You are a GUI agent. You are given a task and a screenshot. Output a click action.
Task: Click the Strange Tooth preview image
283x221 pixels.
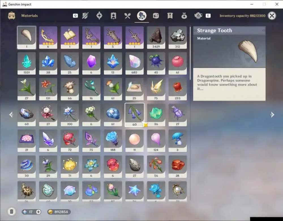point(248,52)
